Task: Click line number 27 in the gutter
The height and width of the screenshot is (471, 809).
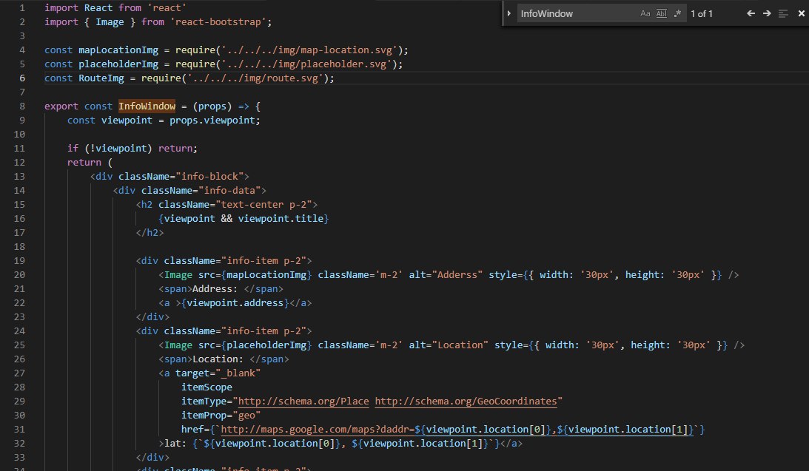Action: click(19, 373)
